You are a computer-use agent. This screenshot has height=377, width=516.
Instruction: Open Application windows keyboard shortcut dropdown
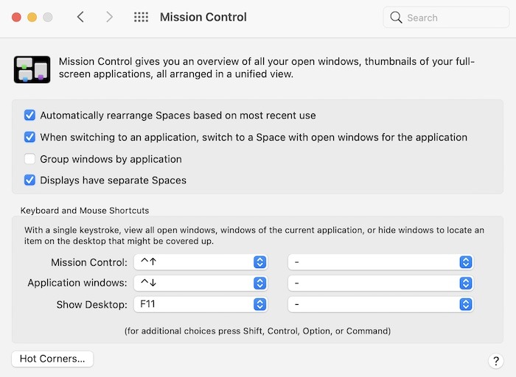[201, 283]
